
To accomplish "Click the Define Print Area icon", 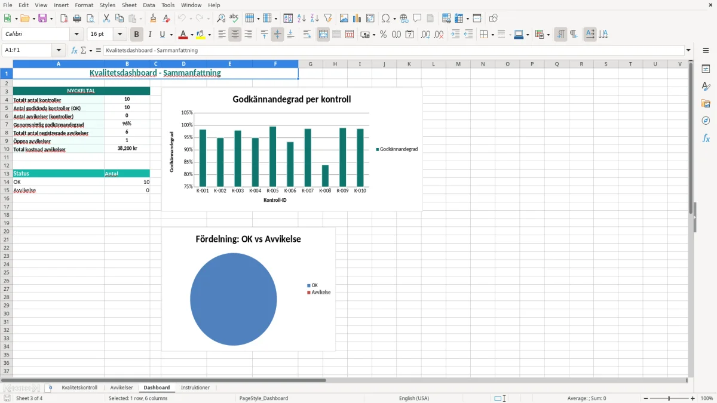I will (x=446, y=19).
